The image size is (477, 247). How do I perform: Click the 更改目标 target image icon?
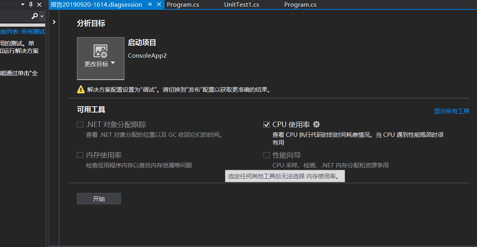pyautogui.click(x=101, y=51)
